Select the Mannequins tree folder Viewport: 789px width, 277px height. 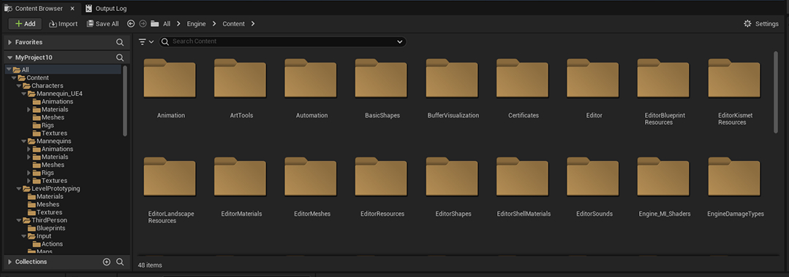pyautogui.click(x=53, y=141)
